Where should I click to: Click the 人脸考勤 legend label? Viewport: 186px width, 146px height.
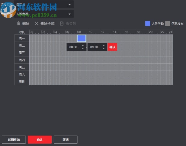(x=158, y=24)
